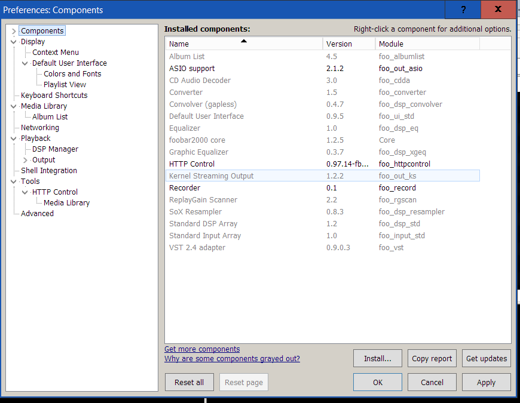
Task: Select the Standard Input Array component
Action: tap(323, 235)
